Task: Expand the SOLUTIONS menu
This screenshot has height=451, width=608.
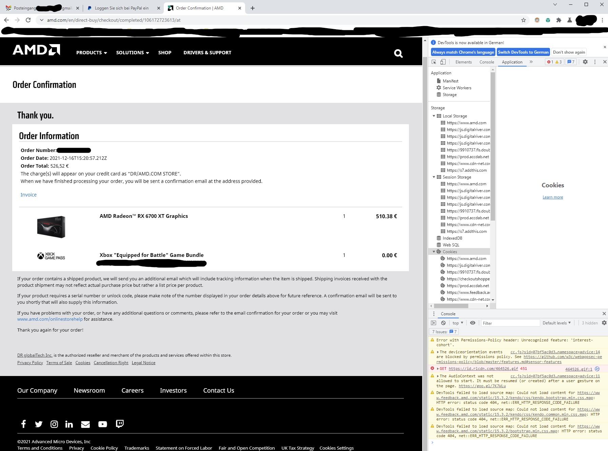Action: (133, 53)
